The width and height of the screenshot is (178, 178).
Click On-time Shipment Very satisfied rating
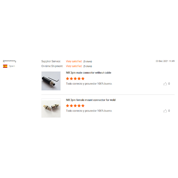tap(74, 66)
